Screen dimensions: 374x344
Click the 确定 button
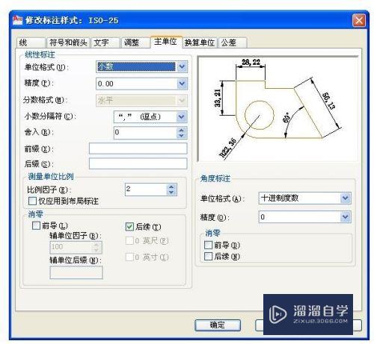[x=218, y=325]
